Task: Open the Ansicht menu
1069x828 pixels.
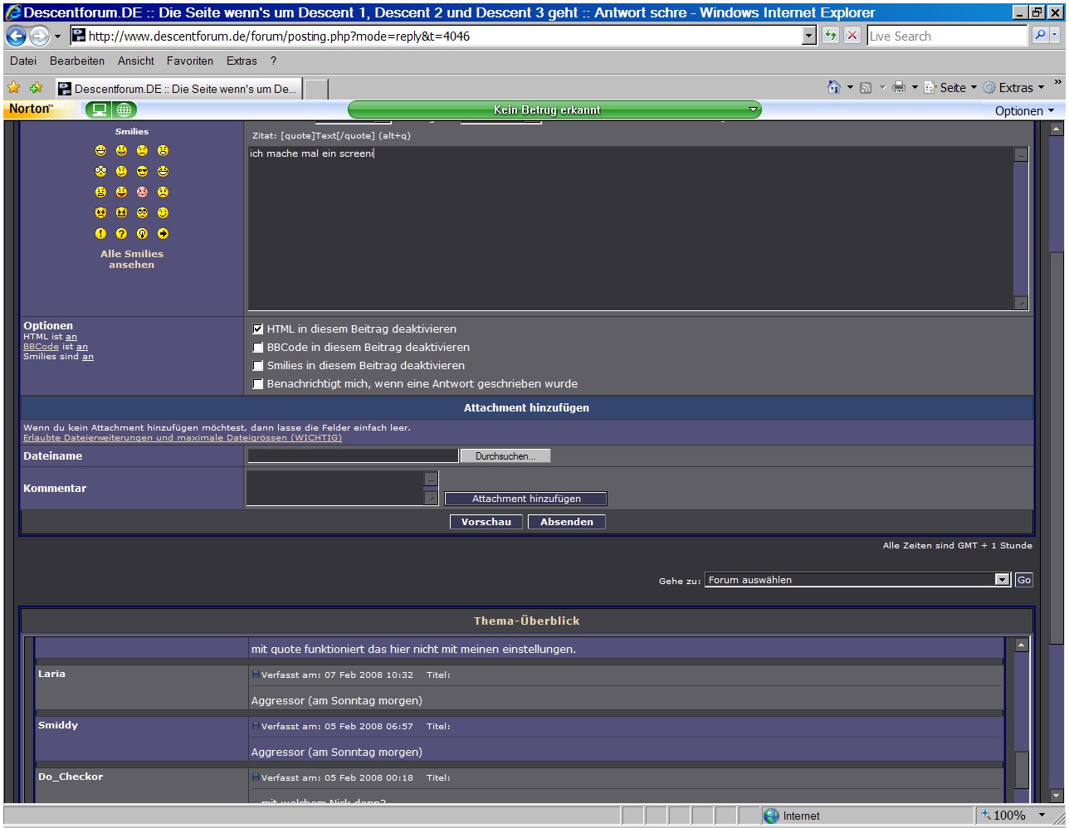Action: (x=136, y=61)
